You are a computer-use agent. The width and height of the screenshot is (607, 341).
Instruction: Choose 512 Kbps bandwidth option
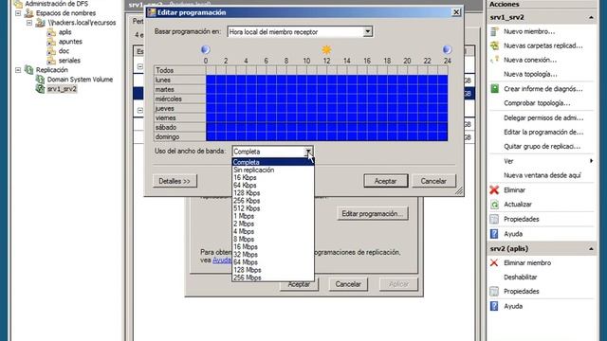point(272,208)
